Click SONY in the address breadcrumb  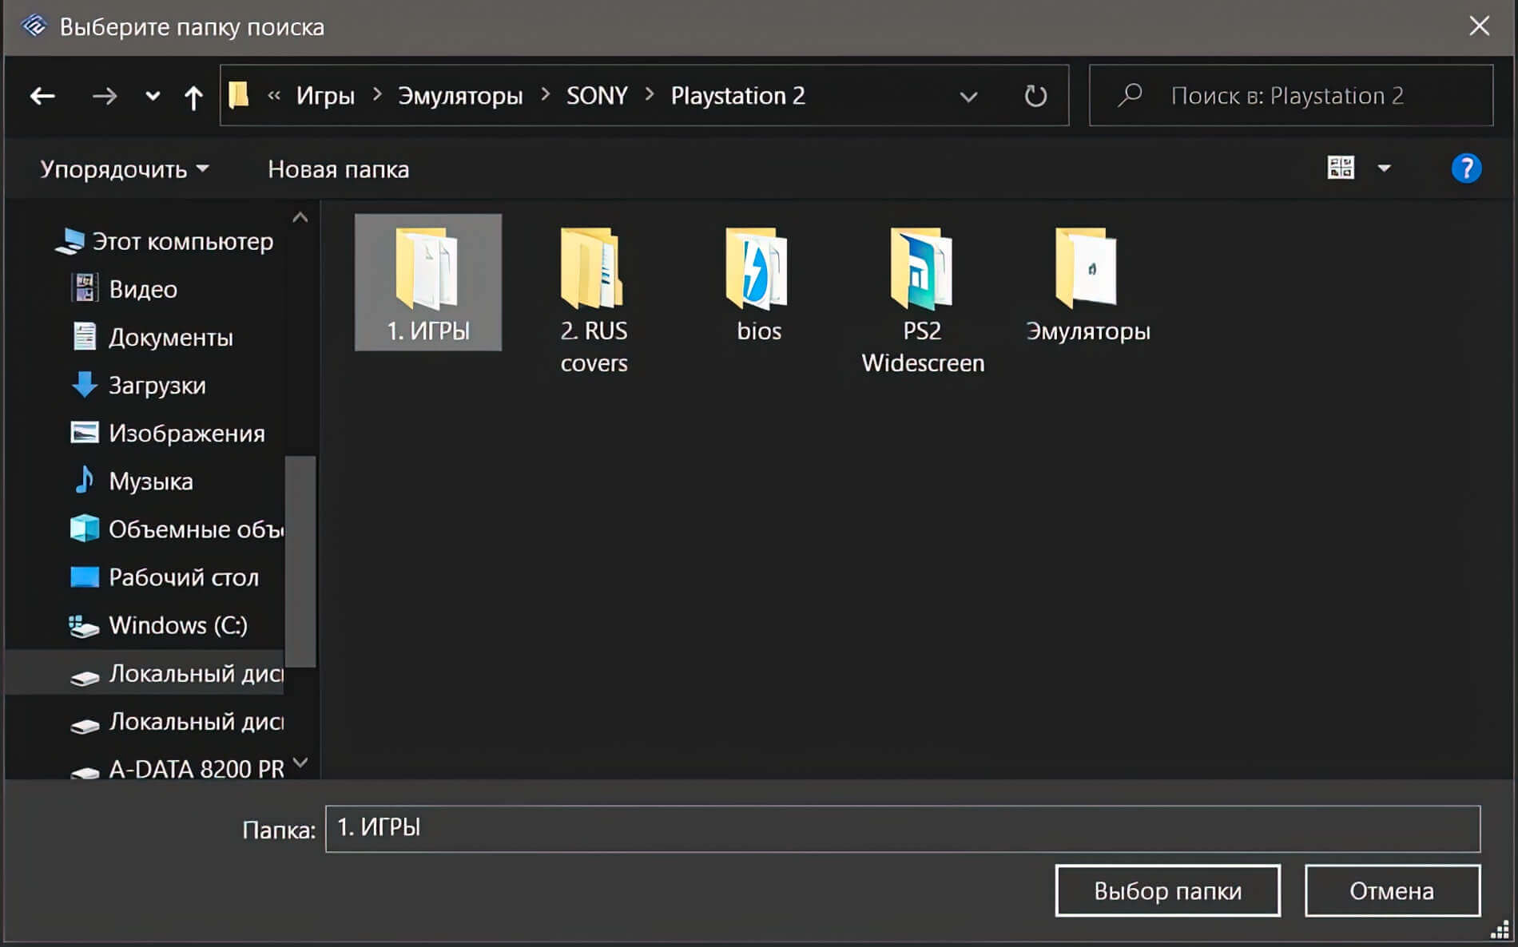point(596,96)
